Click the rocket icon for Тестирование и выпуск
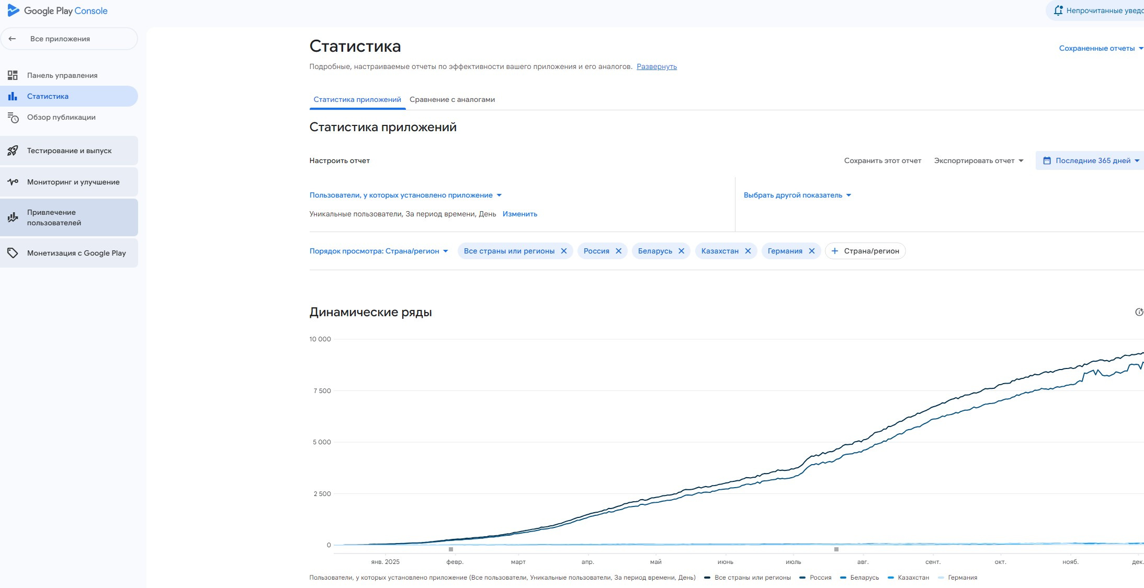Screen dimensions: 1144x588 tap(13, 151)
